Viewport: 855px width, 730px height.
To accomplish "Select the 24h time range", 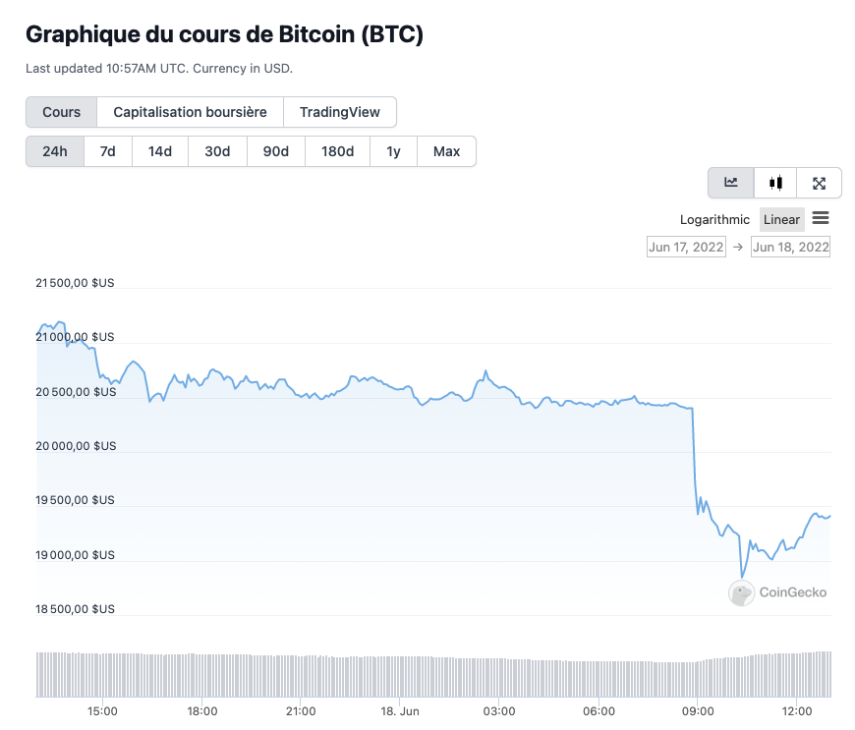I will pos(55,151).
